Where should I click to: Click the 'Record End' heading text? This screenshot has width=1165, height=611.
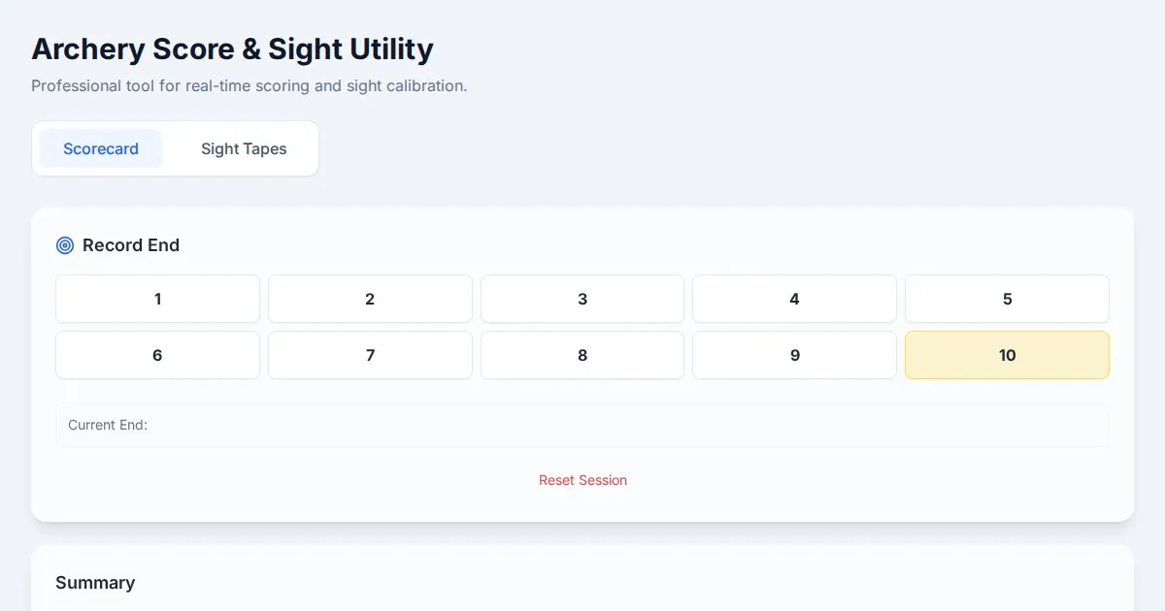click(131, 245)
